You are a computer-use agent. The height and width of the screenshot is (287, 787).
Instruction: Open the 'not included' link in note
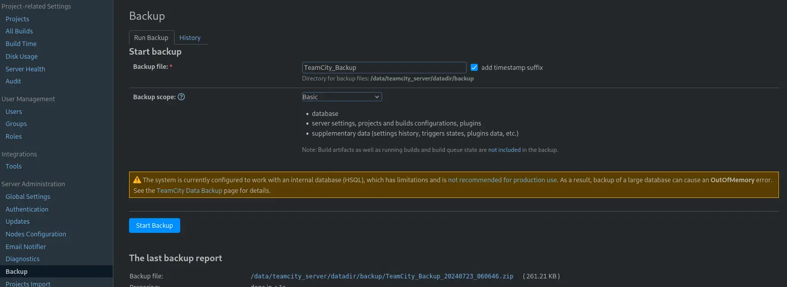(x=504, y=150)
